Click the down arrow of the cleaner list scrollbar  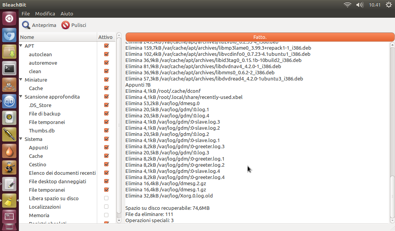click(x=119, y=221)
